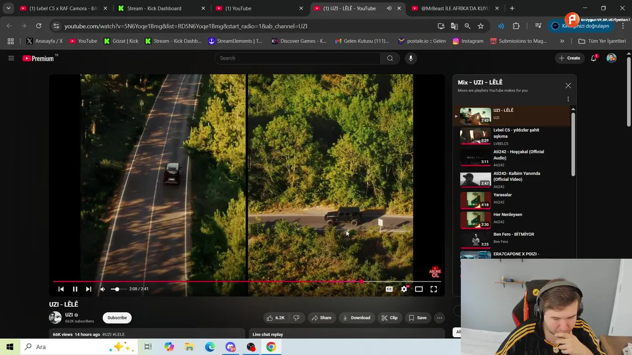632x355 pixels.
Task: Click the search magnifier button
Action: click(390, 58)
